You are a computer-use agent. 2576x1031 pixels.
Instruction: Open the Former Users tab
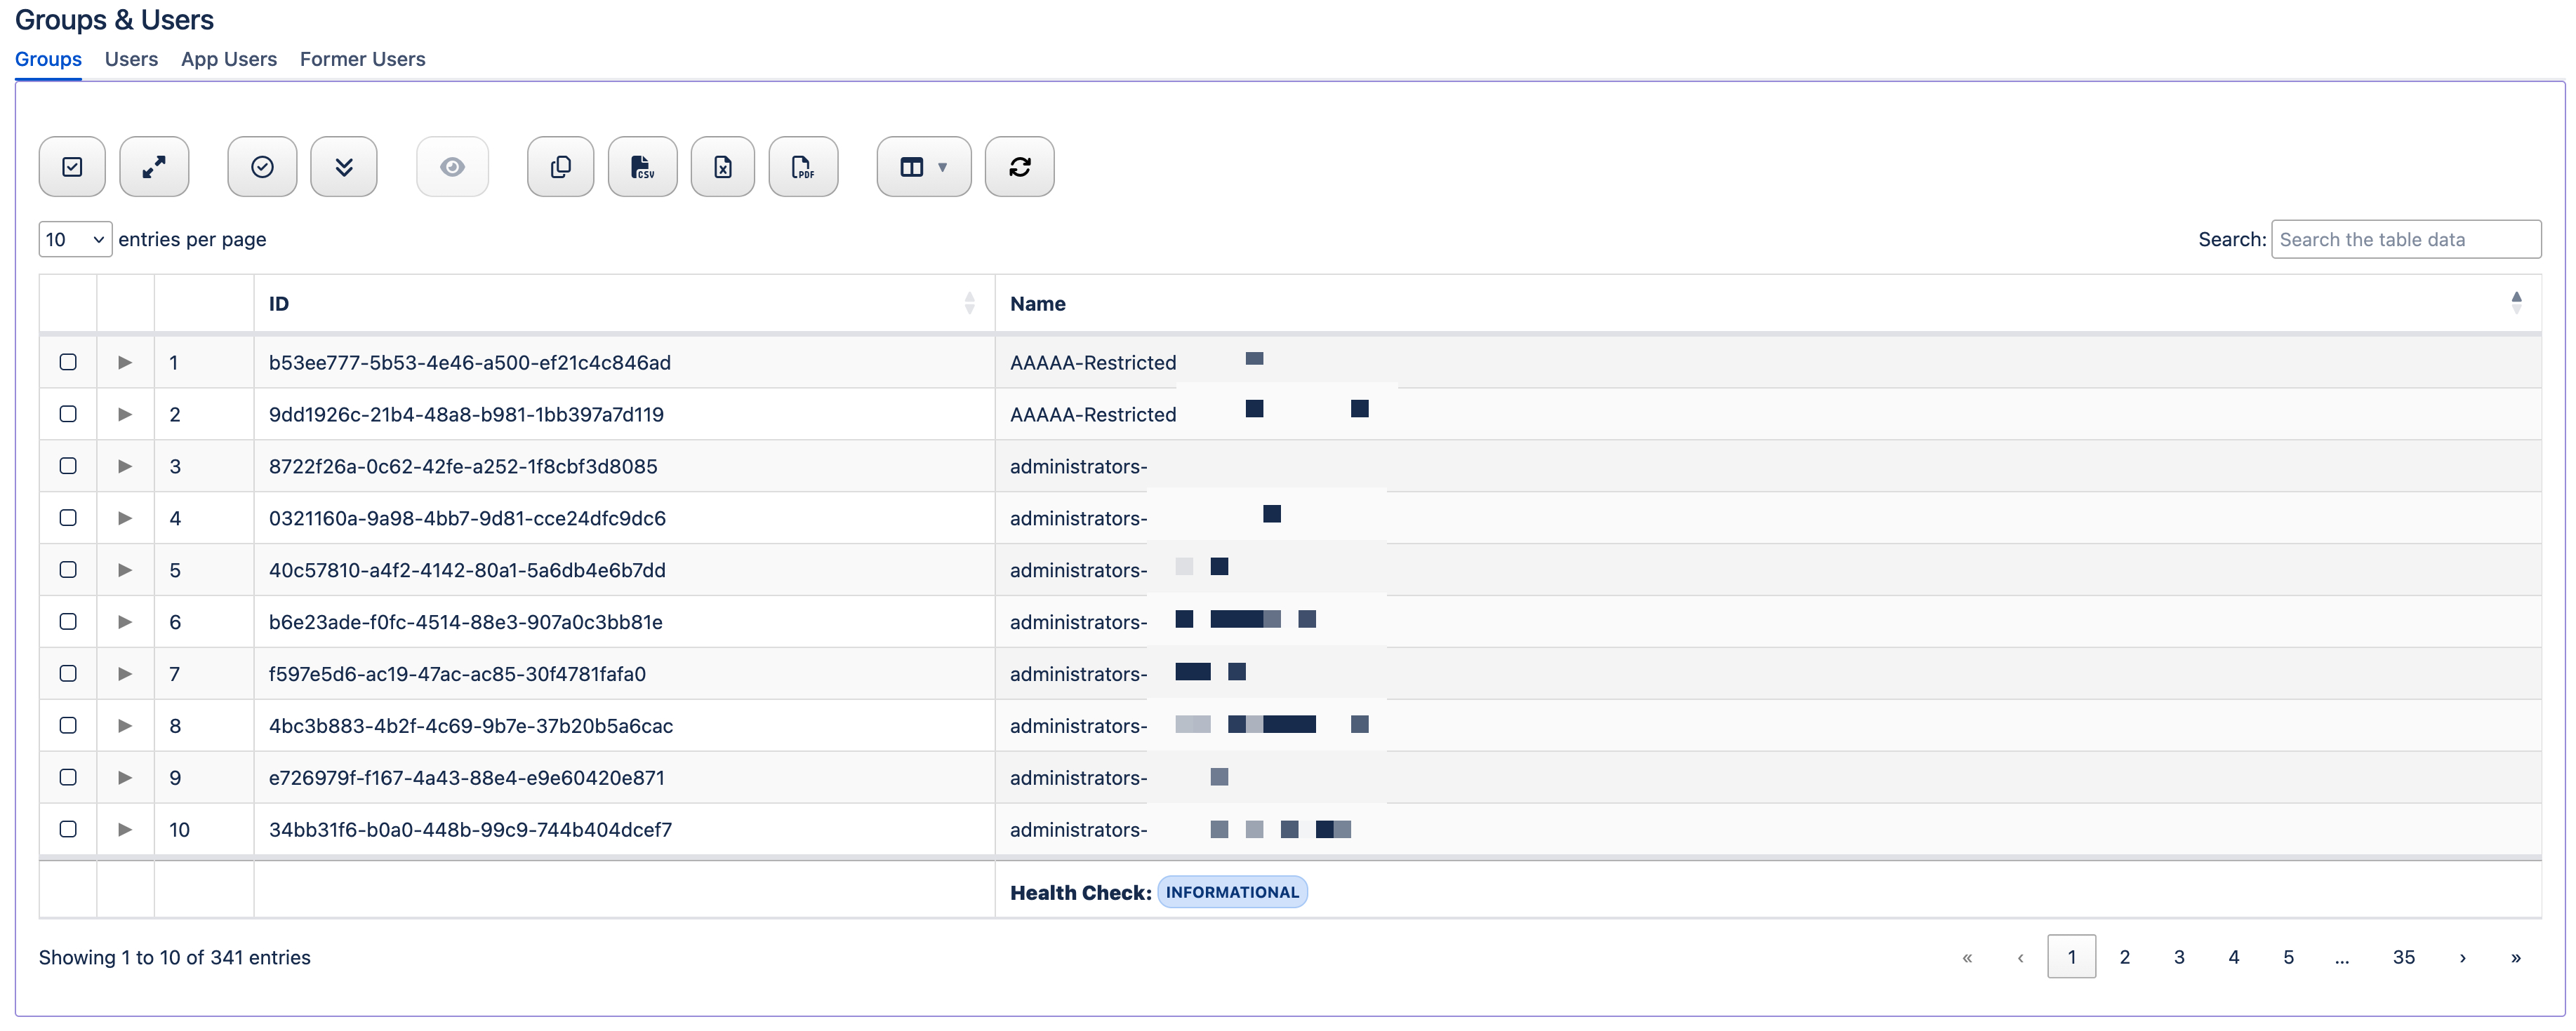(x=362, y=59)
